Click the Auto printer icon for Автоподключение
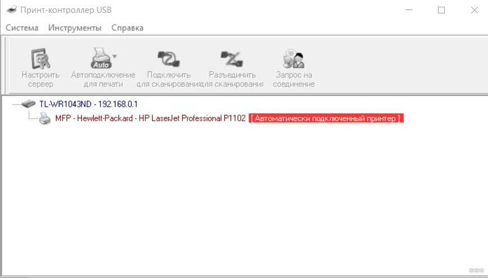The image size is (488, 278). [x=101, y=58]
